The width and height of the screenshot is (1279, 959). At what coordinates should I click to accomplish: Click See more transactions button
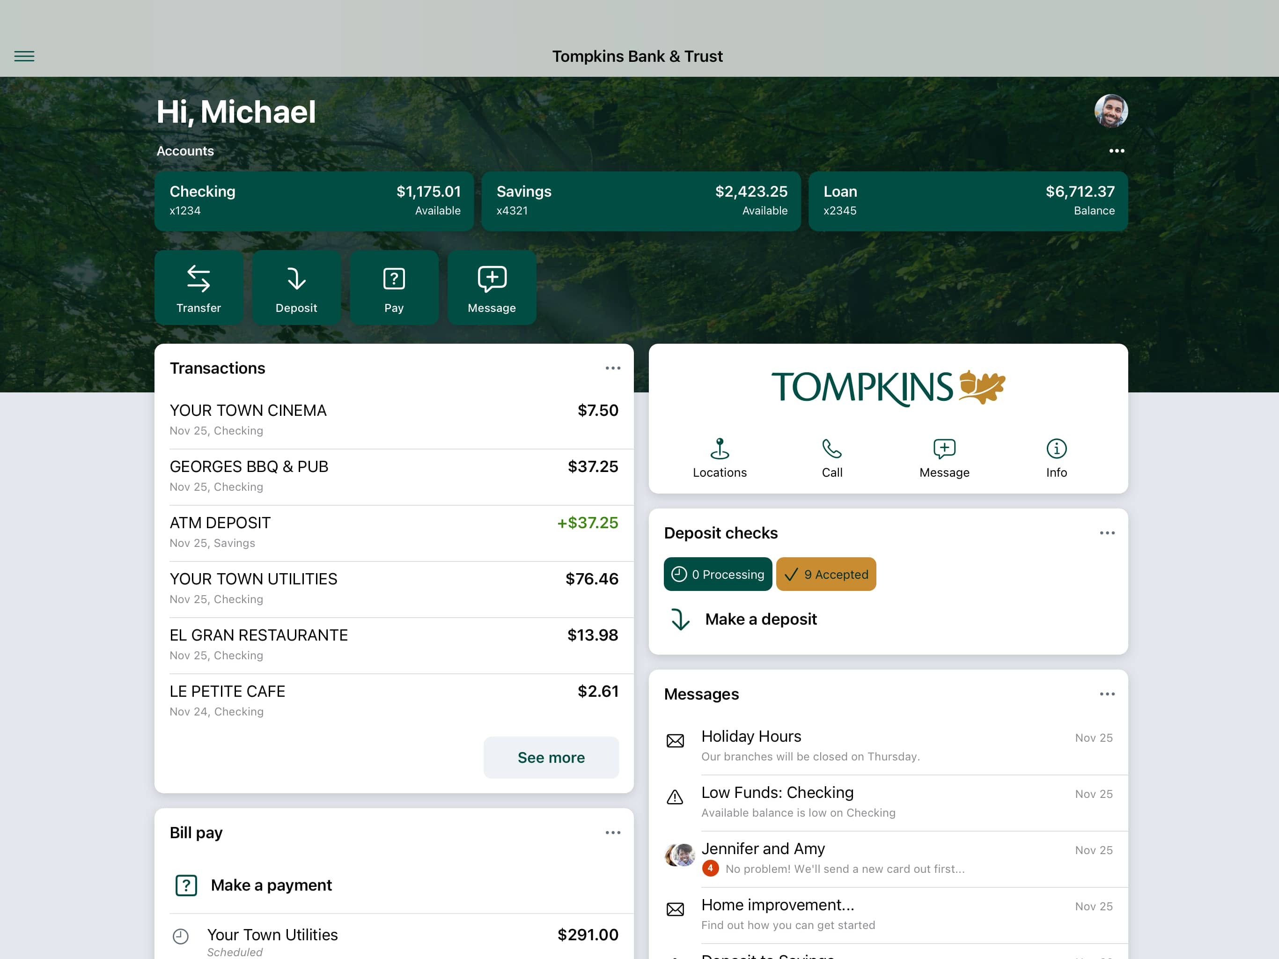tap(551, 757)
